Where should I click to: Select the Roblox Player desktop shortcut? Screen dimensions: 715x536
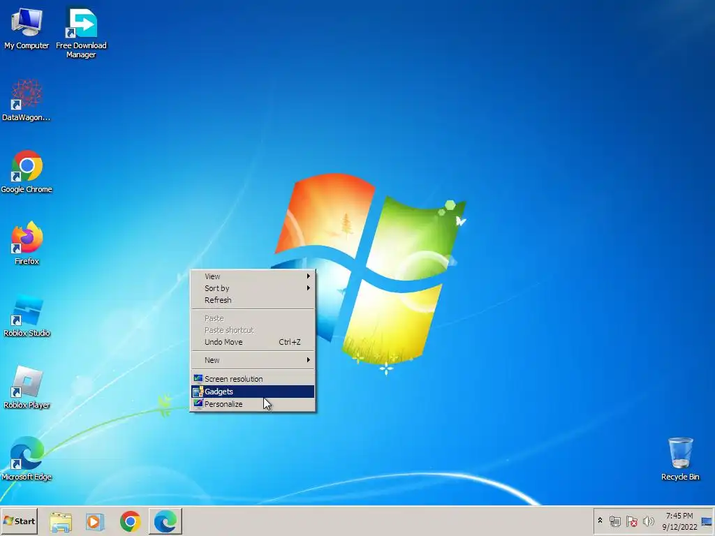click(x=27, y=387)
